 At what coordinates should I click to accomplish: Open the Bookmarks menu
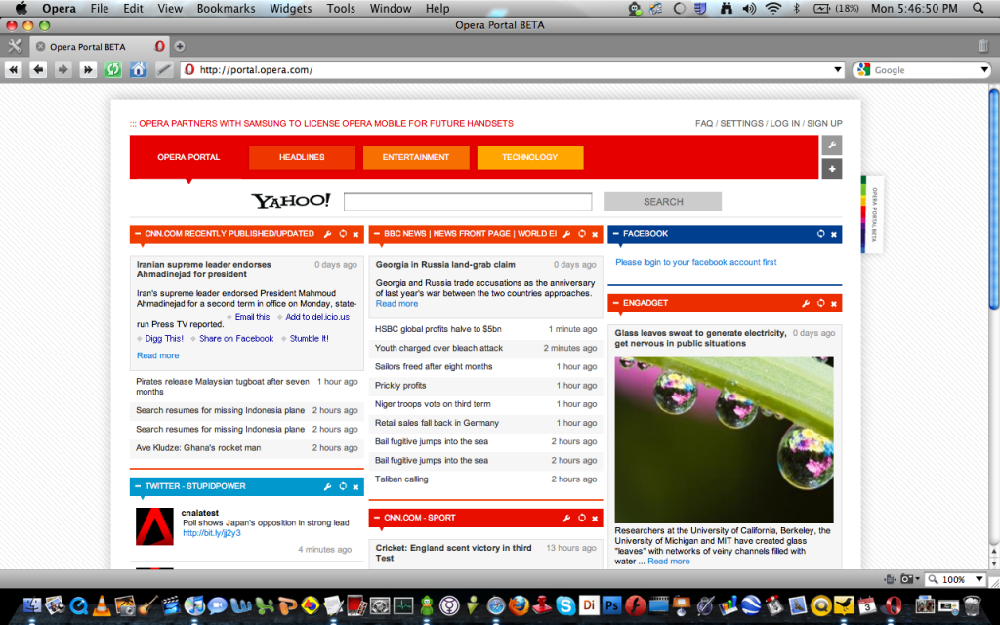[226, 9]
